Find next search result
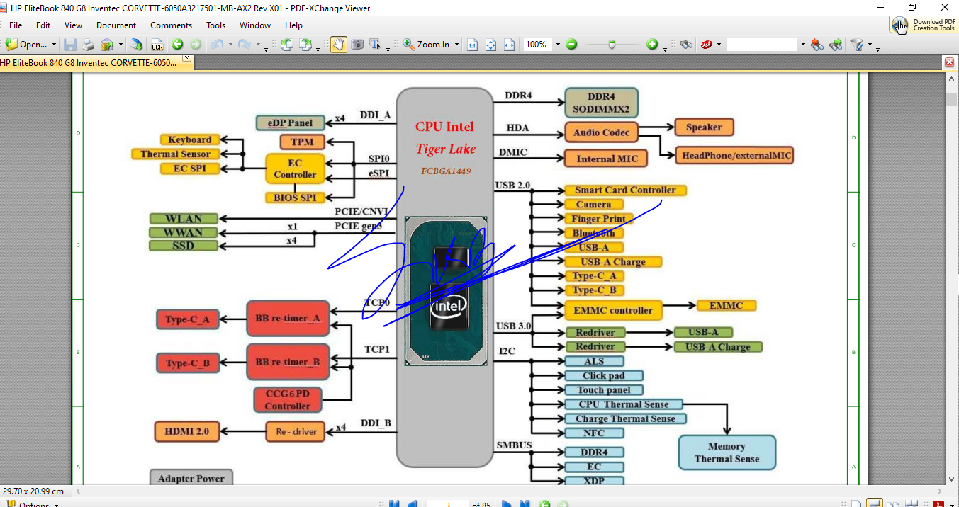 coord(836,44)
